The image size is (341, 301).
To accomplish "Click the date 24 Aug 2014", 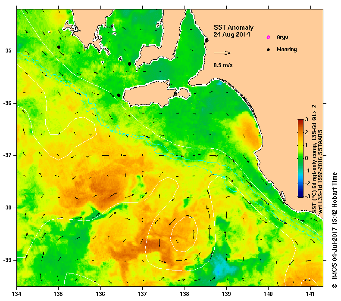I will 232,34.
